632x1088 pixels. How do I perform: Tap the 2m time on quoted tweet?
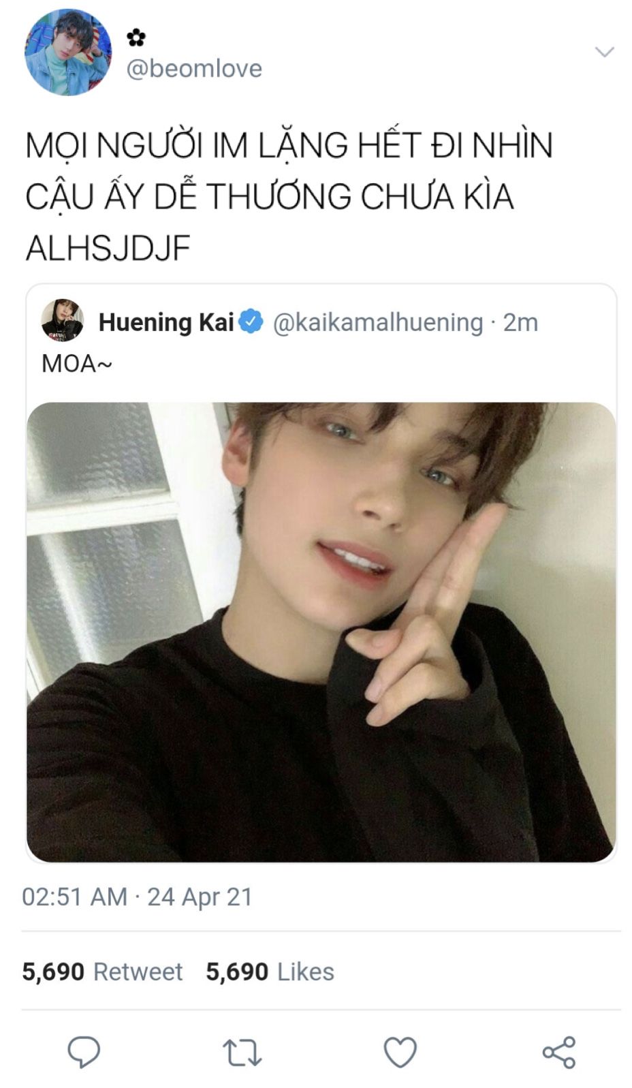point(520,322)
